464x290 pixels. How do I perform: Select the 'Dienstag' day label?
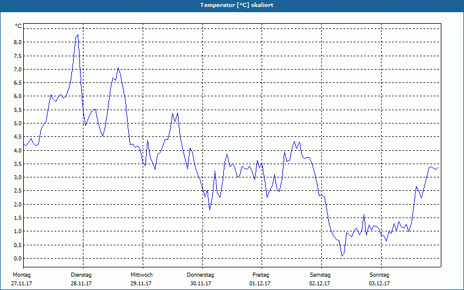pos(81,275)
